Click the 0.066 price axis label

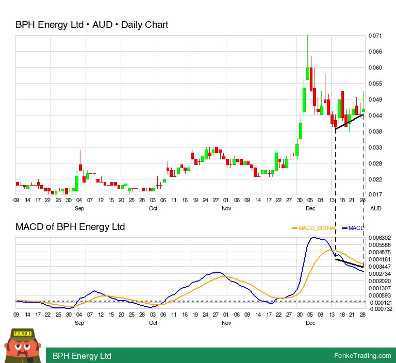coord(375,52)
